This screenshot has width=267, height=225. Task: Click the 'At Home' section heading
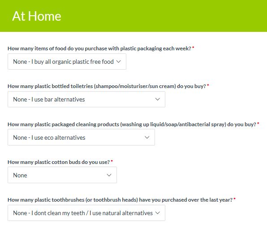click(x=37, y=16)
